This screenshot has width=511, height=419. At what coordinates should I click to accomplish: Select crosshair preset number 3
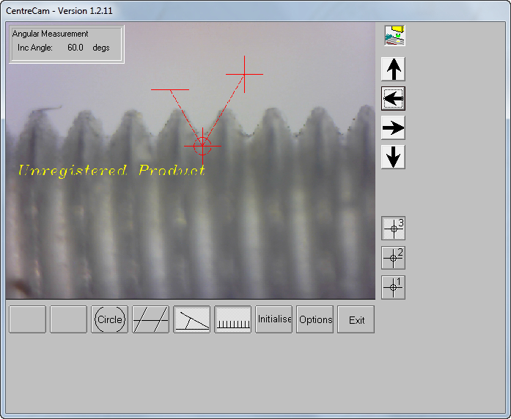(x=394, y=229)
